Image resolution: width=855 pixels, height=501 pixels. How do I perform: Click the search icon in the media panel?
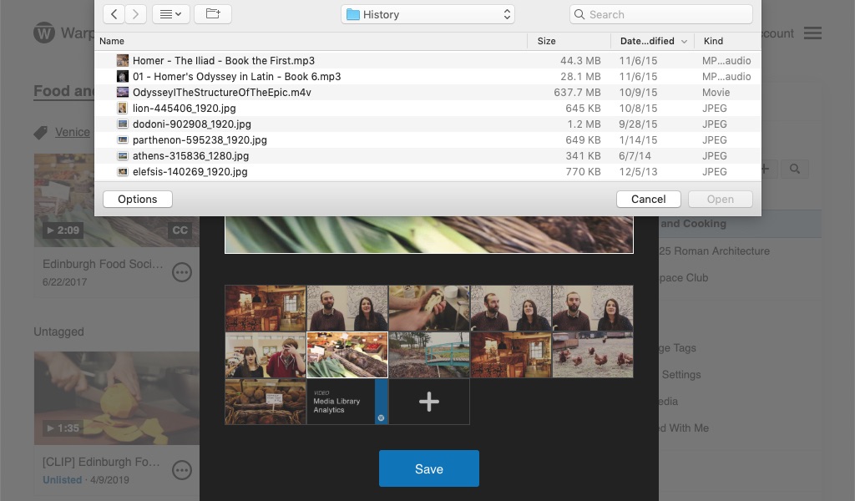coord(794,169)
